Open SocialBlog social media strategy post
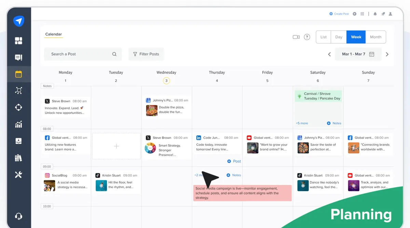This screenshot has width=410, height=228. pyautogui.click(x=66, y=182)
